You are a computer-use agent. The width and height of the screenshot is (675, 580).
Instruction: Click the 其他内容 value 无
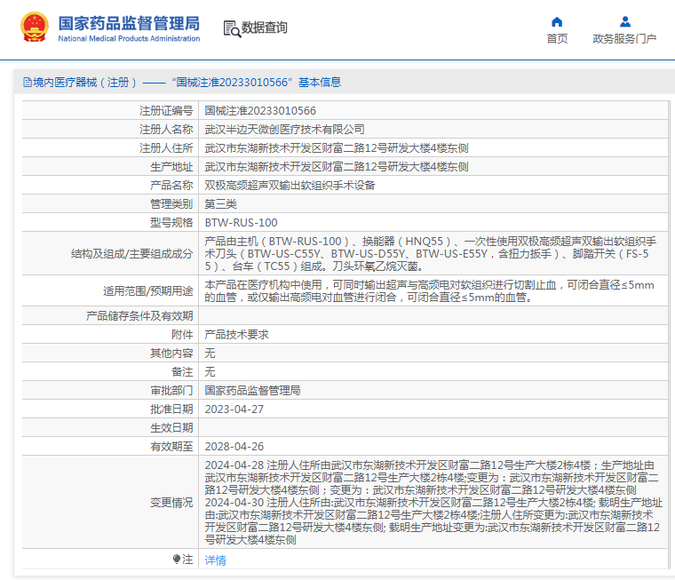tap(210, 354)
